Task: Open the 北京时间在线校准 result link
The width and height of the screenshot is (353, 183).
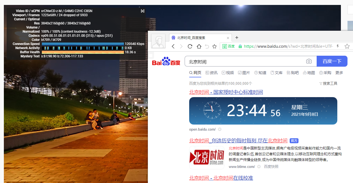Action: click(x=221, y=178)
